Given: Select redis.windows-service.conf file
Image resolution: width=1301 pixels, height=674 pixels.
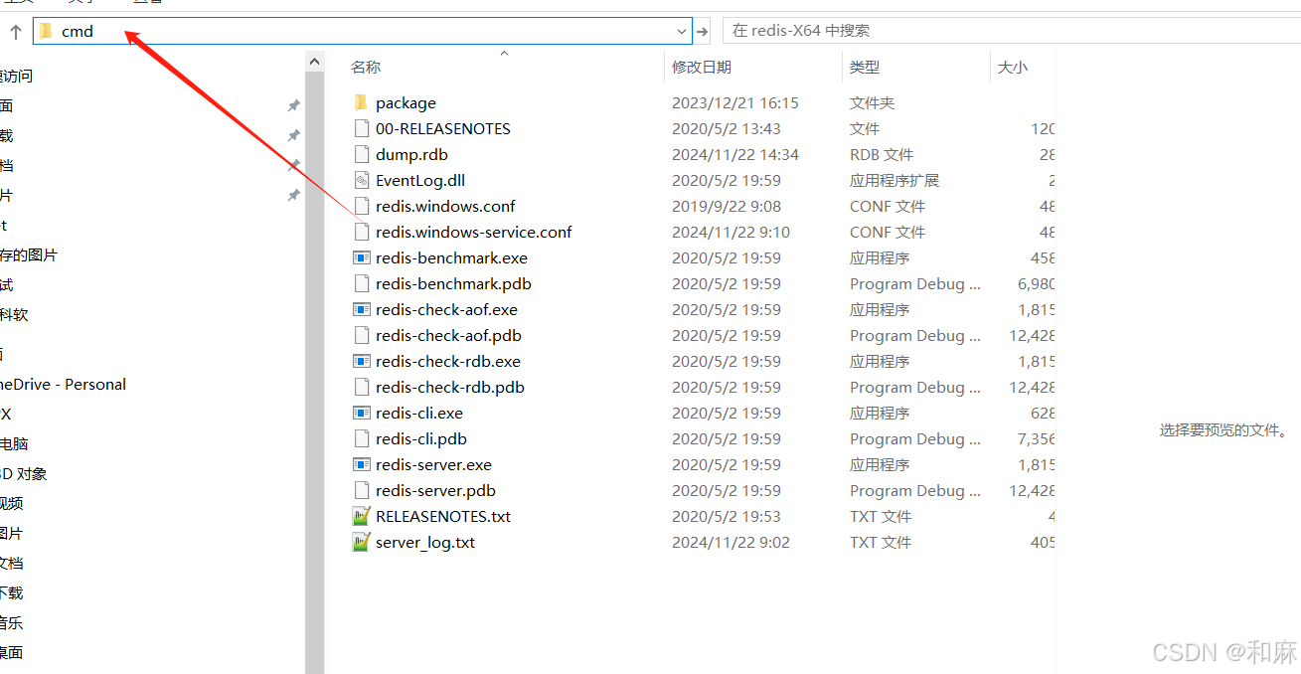Looking at the screenshot, I should pyautogui.click(x=473, y=233).
